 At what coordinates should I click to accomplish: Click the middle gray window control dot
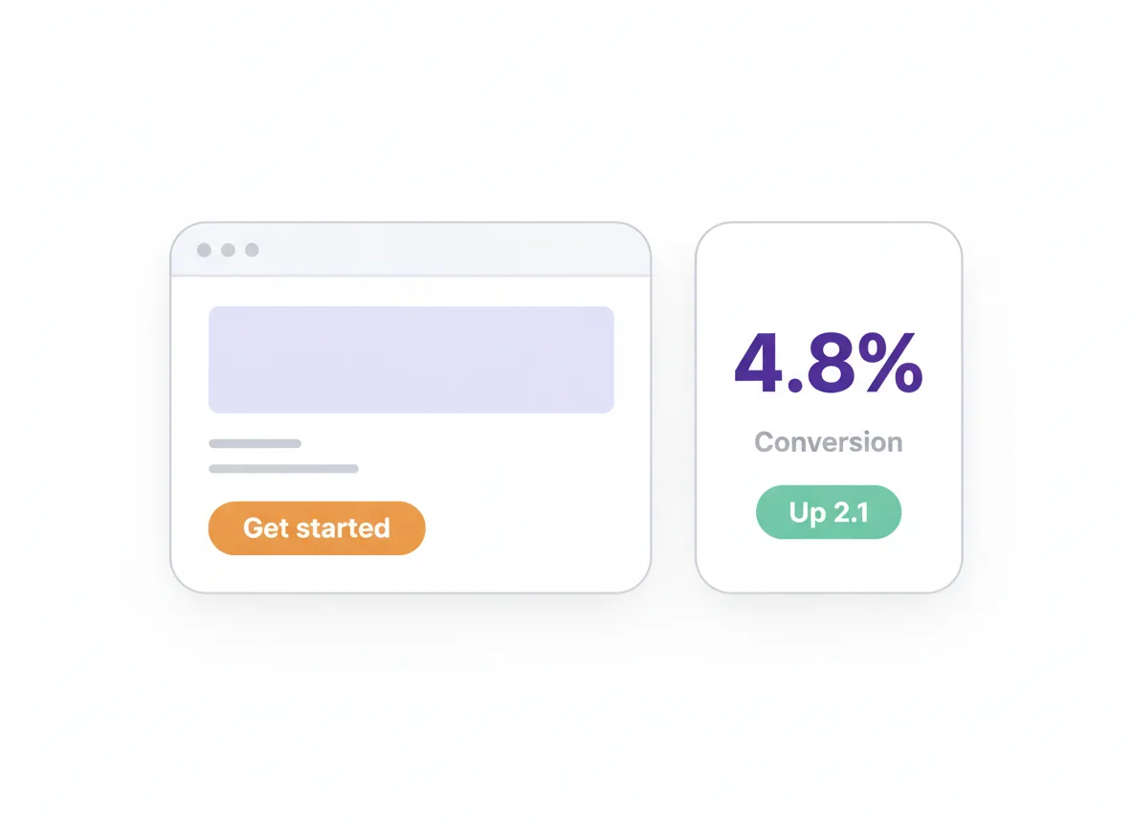pos(229,250)
